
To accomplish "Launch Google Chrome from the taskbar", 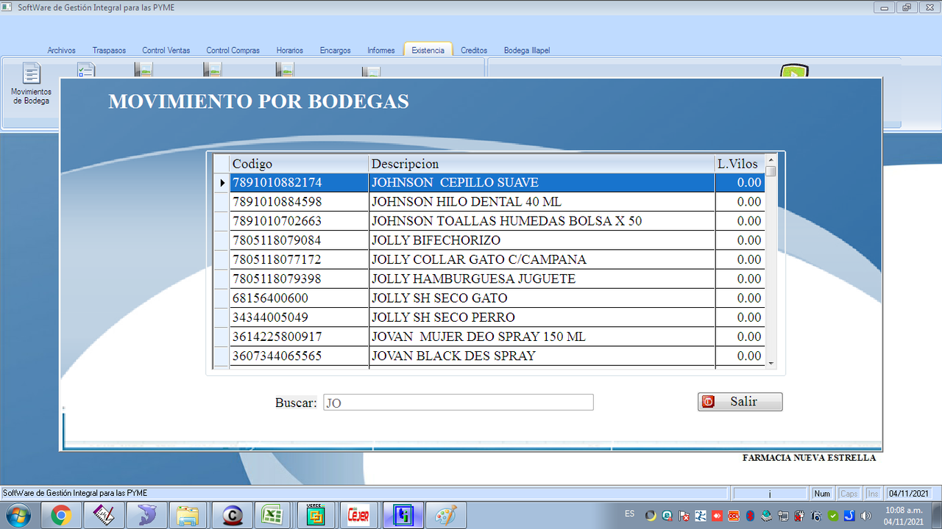I will click(61, 516).
